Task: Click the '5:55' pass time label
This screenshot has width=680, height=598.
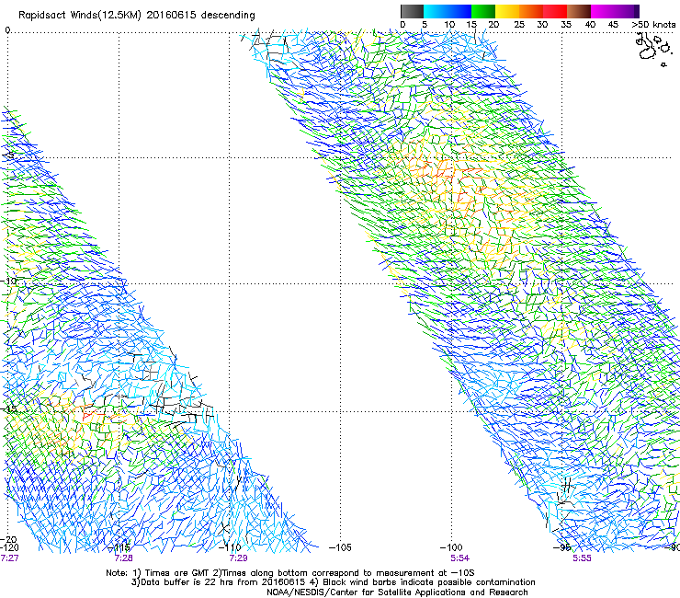Action: click(x=582, y=558)
